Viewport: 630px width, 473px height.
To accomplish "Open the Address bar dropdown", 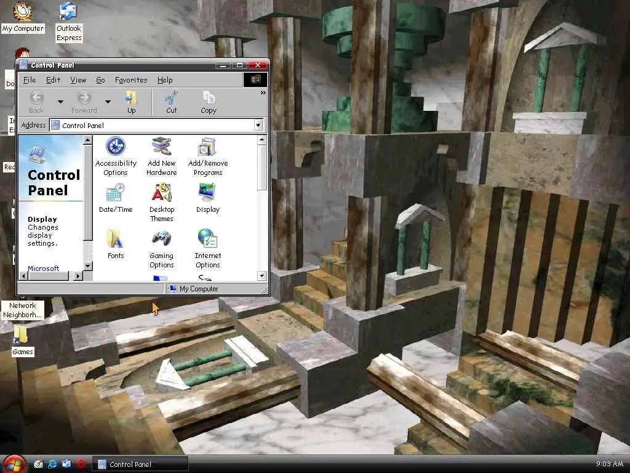I will (x=258, y=126).
